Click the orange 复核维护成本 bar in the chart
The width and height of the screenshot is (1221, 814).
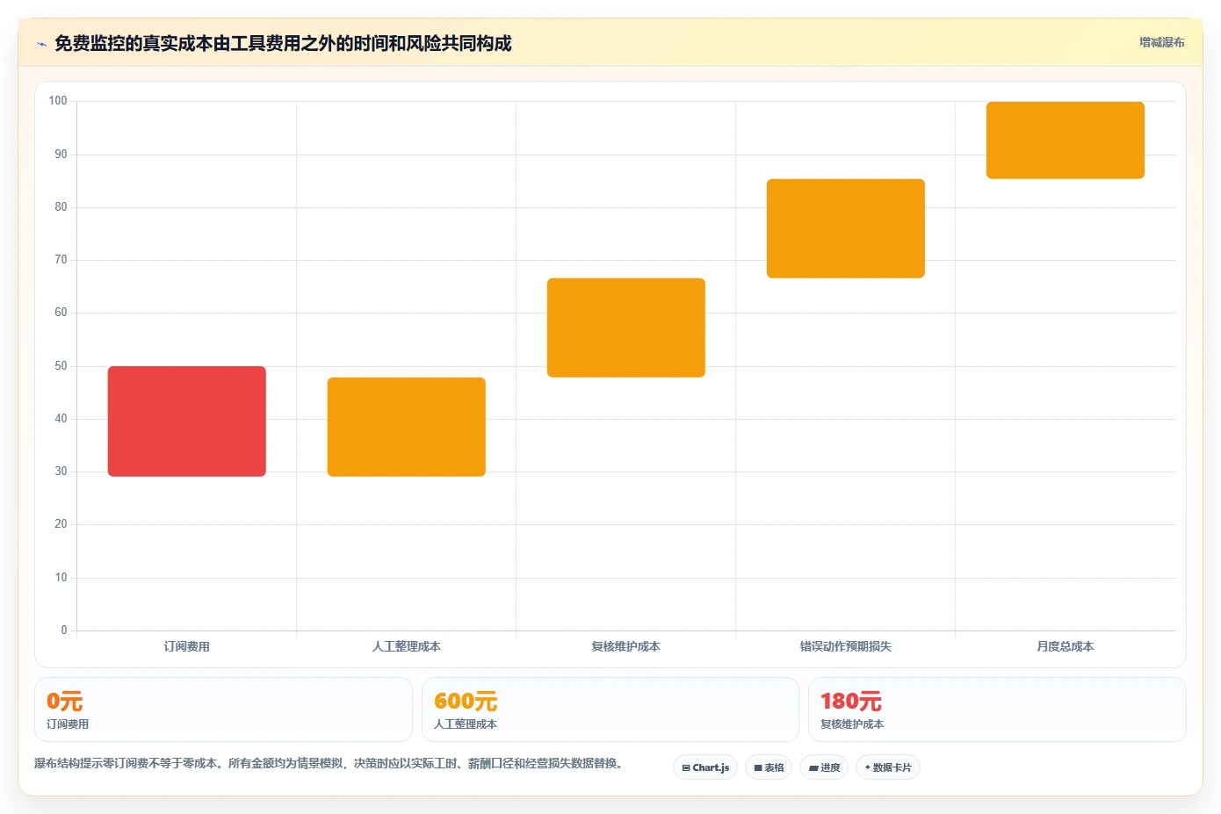tap(626, 328)
